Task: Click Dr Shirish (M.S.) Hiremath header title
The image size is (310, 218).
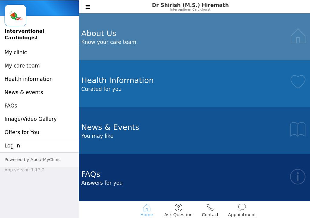Action: pos(190,5)
